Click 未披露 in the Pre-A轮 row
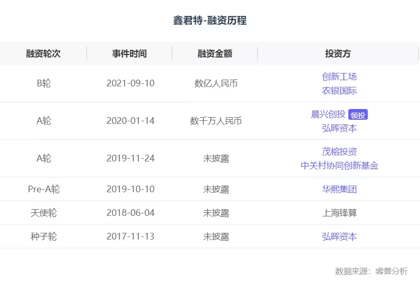The image size is (420, 293). click(x=216, y=189)
